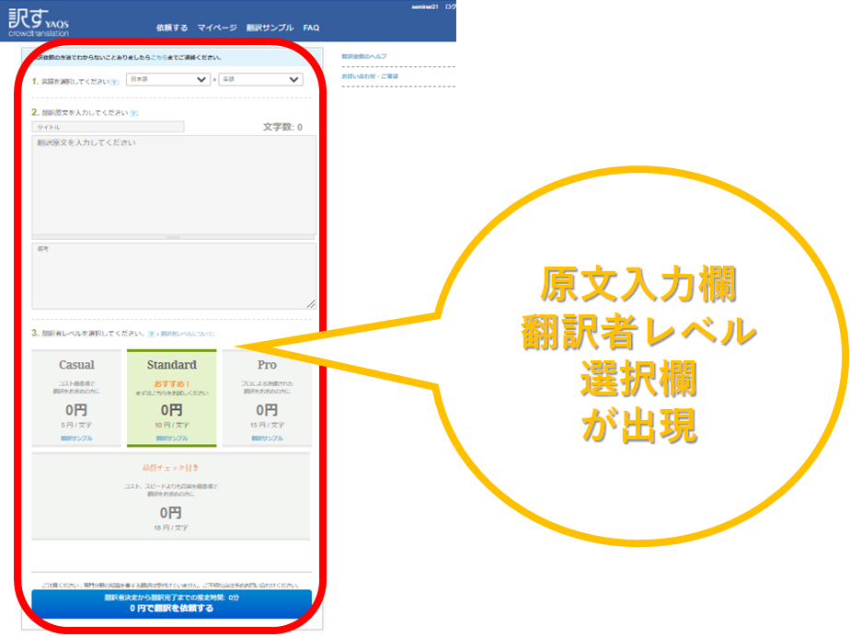Viewport: 850px width, 637px height.
Task: Open the 依頼する menu item
Action: tap(172, 28)
